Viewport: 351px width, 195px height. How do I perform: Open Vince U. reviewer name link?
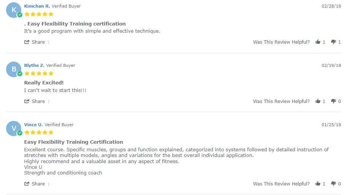tap(33, 125)
